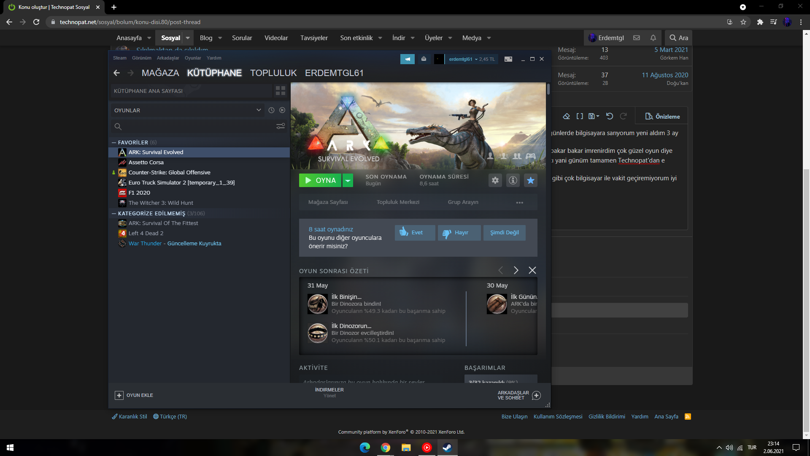Image resolution: width=810 pixels, height=456 pixels.
Task: Open the MAĞAZA tab
Action: pos(160,73)
